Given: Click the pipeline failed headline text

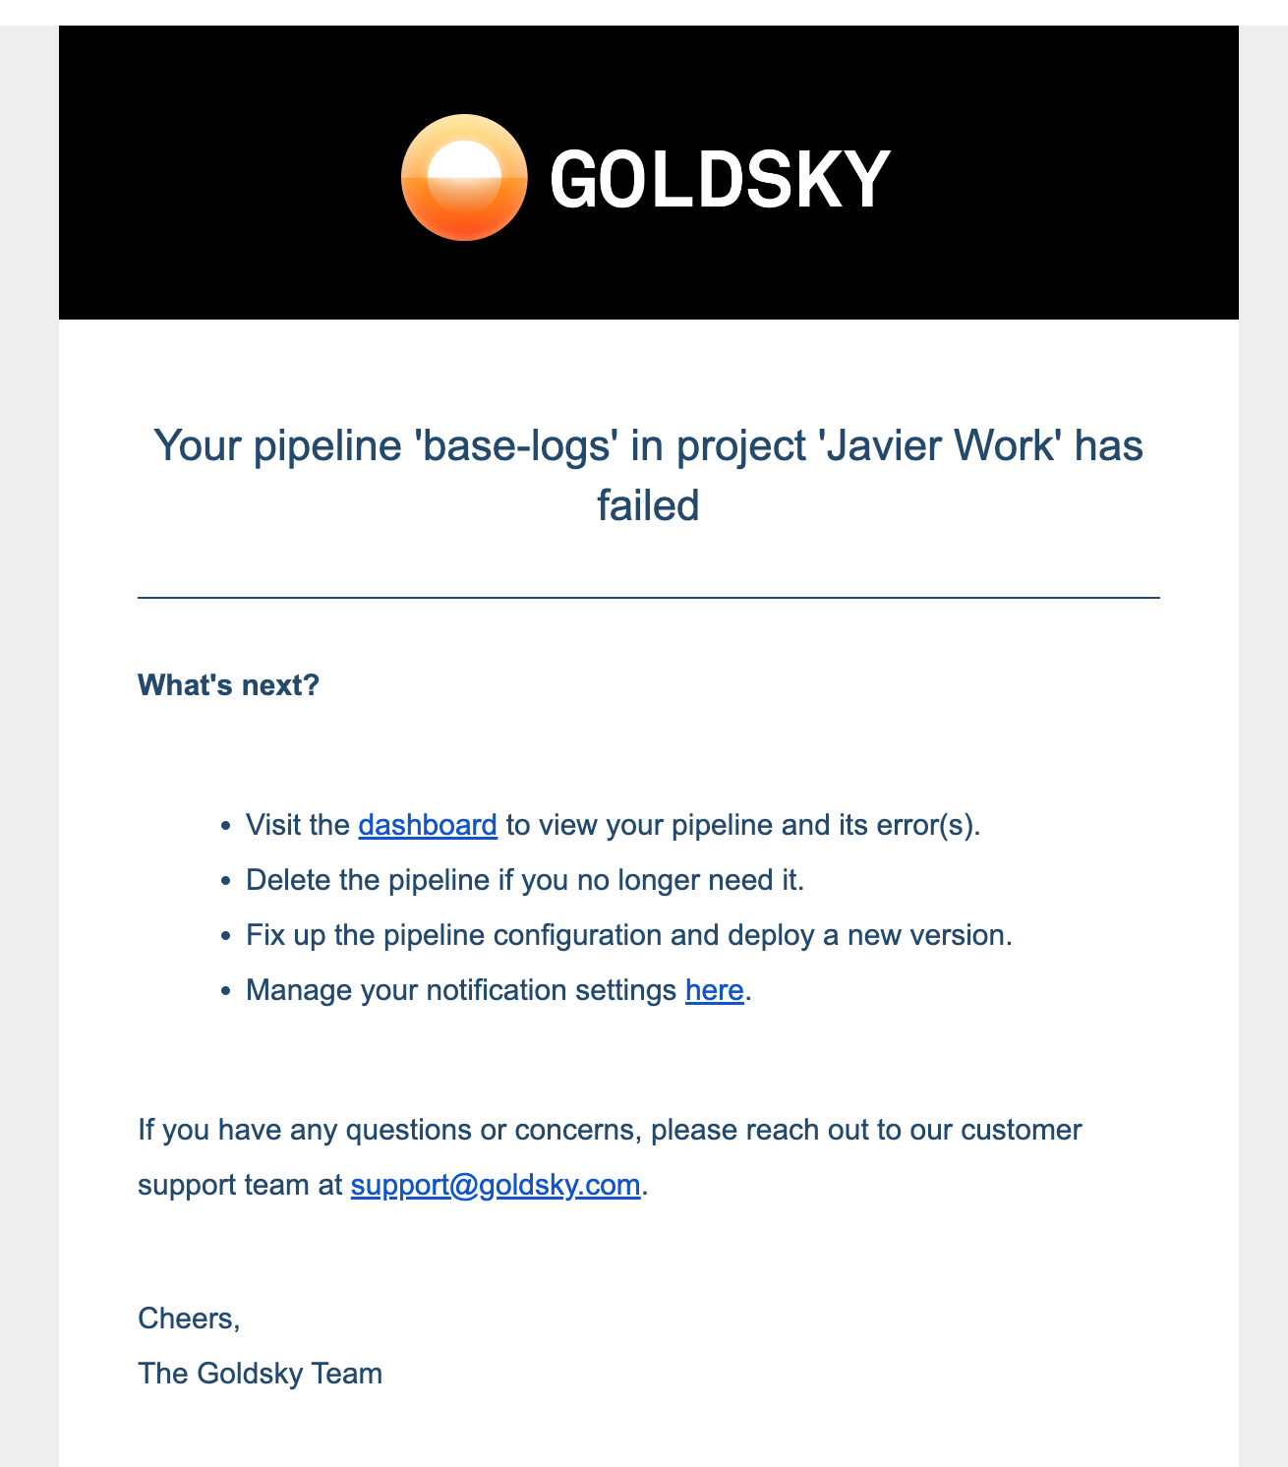Looking at the screenshot, I should [648, 475].
